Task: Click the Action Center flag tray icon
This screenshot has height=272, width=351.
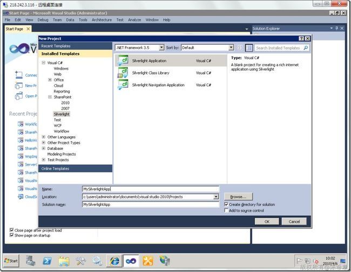Action: (x=299, y=261)
